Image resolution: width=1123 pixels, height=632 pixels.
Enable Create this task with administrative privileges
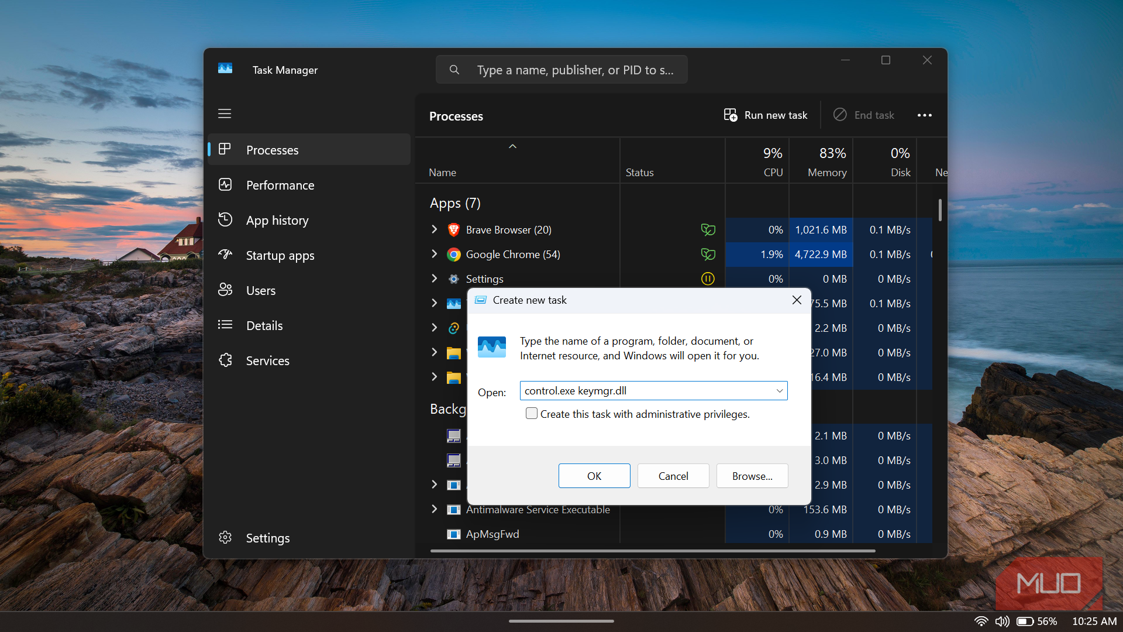532,413
